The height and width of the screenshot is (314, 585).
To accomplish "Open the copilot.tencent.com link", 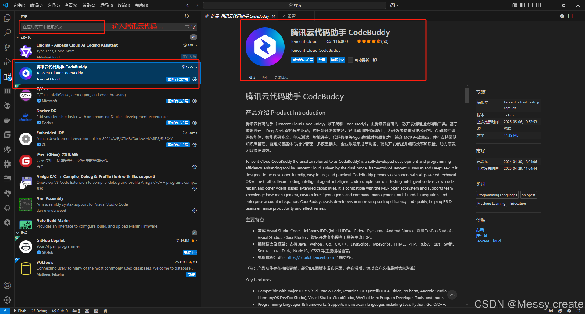I will tap(310, 257).
